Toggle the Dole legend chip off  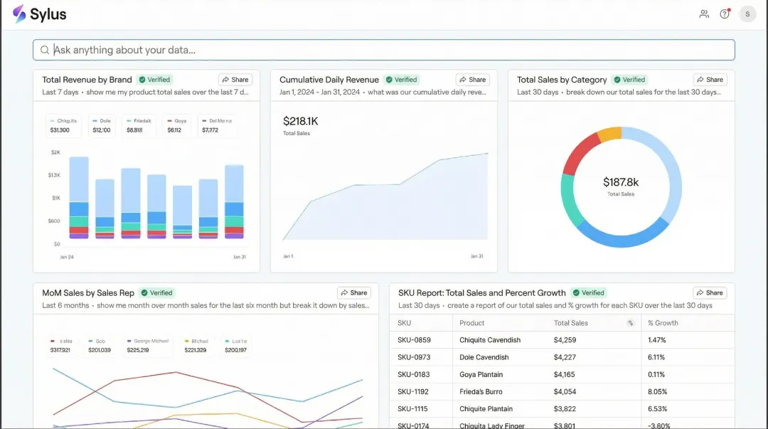pyautogui.click(x=101, y=126)
